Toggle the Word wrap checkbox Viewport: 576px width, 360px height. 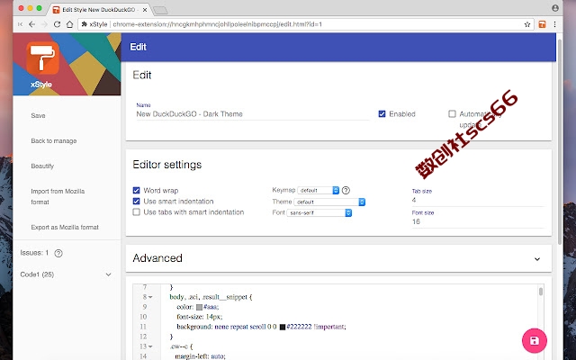(x=136, y=190)
